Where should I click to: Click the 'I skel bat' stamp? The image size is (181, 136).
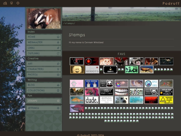click(107, 84)
